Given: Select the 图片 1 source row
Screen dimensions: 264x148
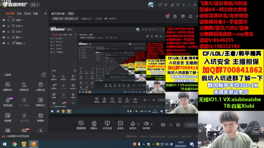Looking at the screenshot, I should tap(24, 37).
